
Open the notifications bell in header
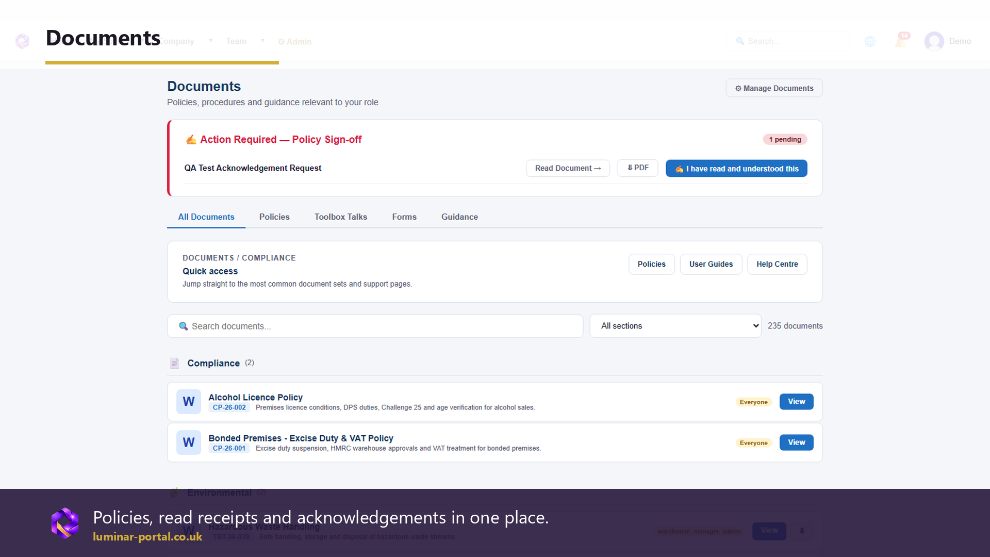[902, 40]
